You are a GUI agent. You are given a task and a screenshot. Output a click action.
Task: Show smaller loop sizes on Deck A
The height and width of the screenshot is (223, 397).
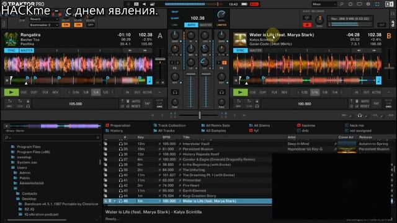[69, 92]
